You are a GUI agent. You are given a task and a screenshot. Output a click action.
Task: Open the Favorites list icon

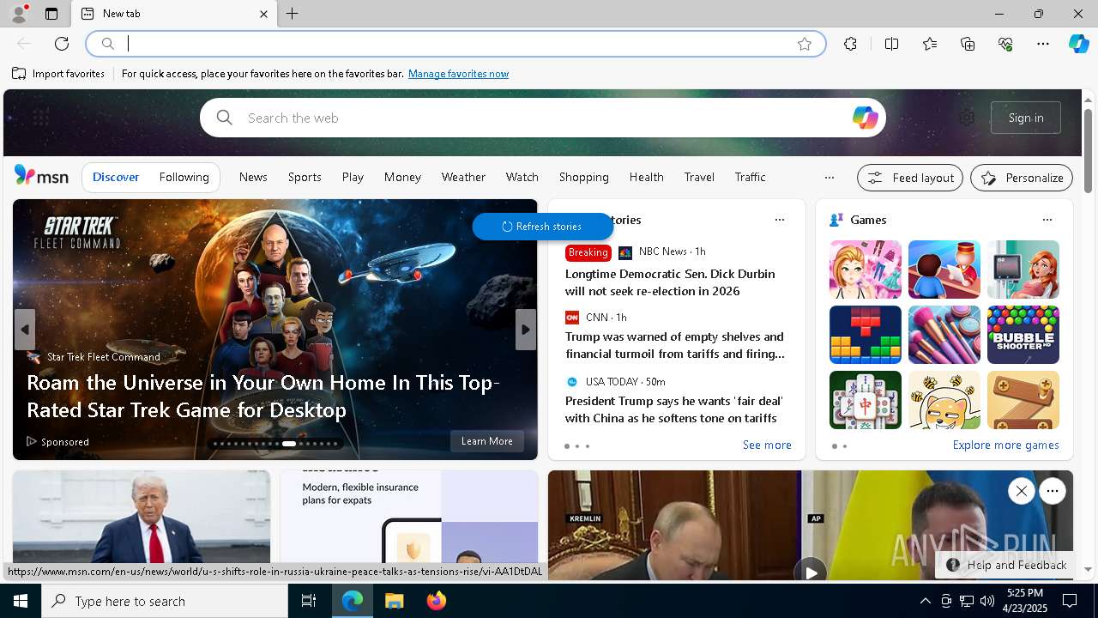point(930,44)
